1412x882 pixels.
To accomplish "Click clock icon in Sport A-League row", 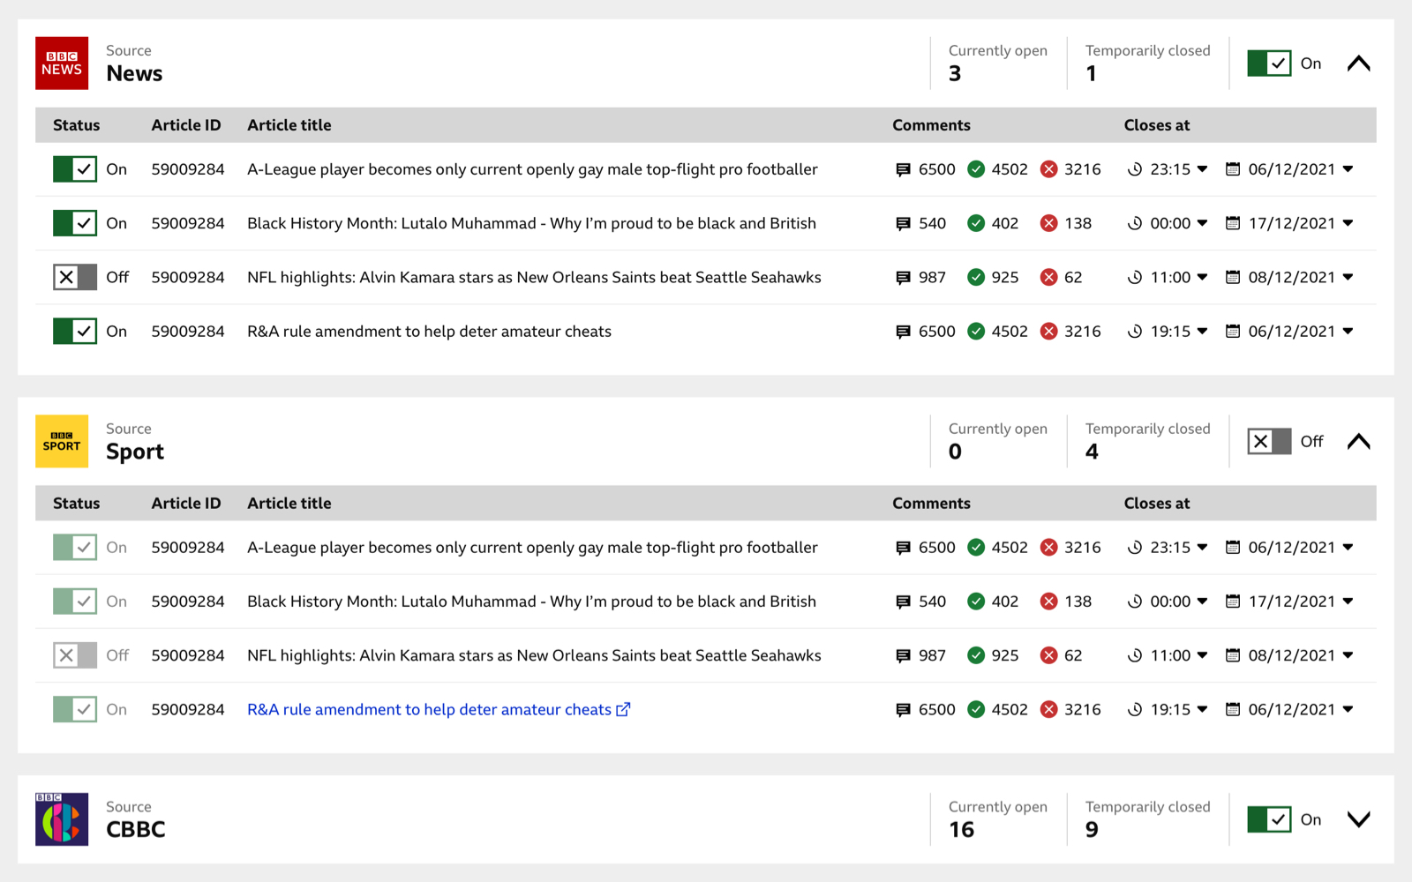I will (x=1135, y=548).
